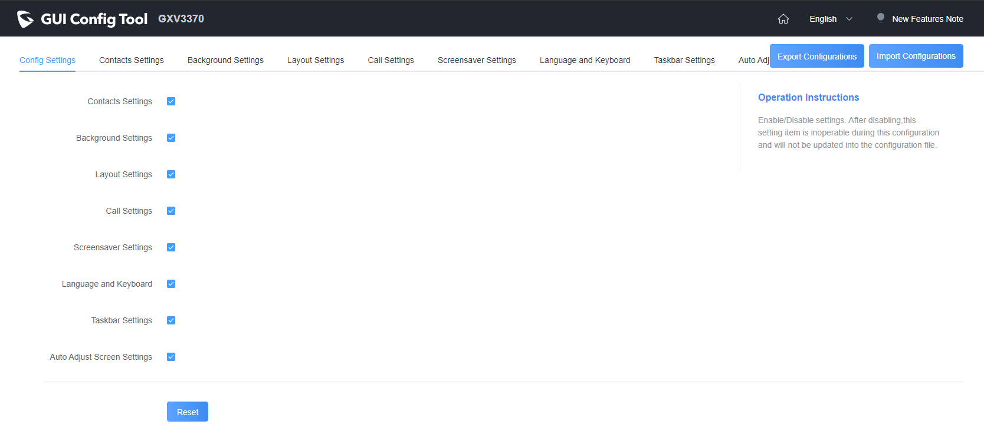Click the Reset button

pos(188,412)
